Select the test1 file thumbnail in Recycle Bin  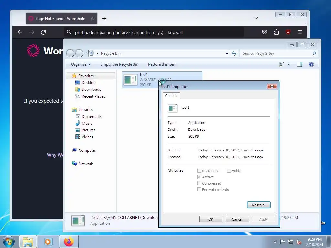130,79
